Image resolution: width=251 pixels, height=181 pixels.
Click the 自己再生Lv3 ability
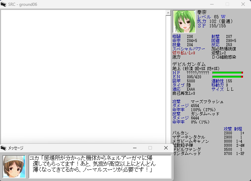pos(183,93)
